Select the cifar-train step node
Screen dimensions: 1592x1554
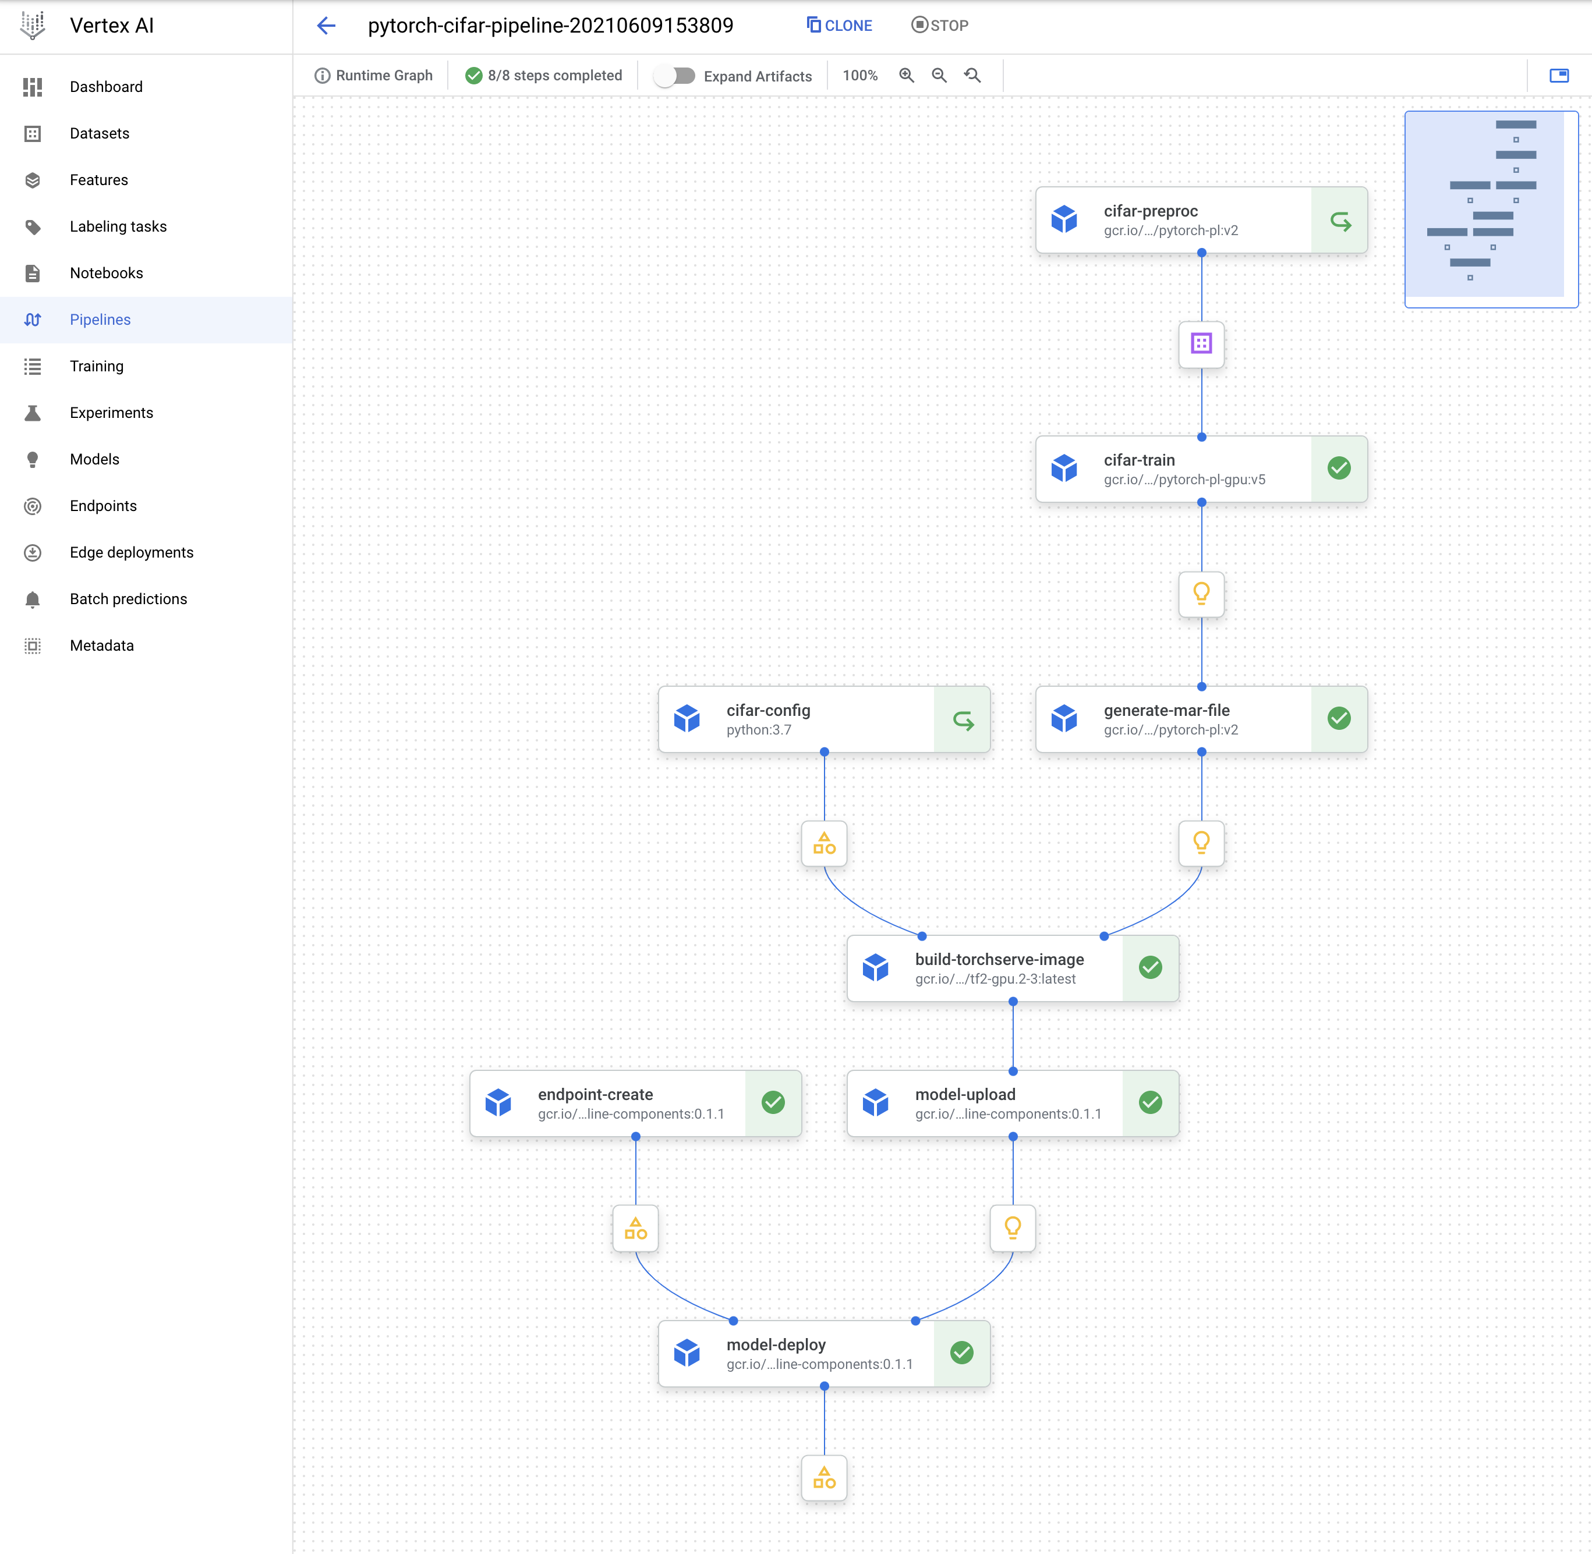(x=1201, y=469)
